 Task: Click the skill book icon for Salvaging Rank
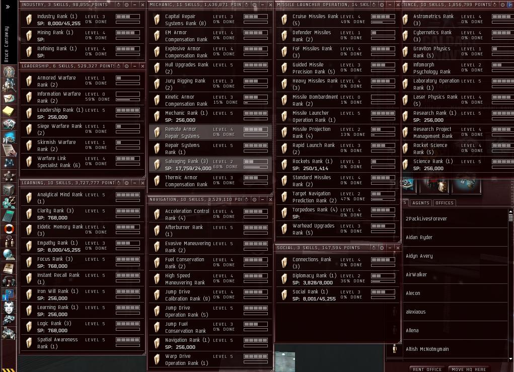(x=157, y=165)
